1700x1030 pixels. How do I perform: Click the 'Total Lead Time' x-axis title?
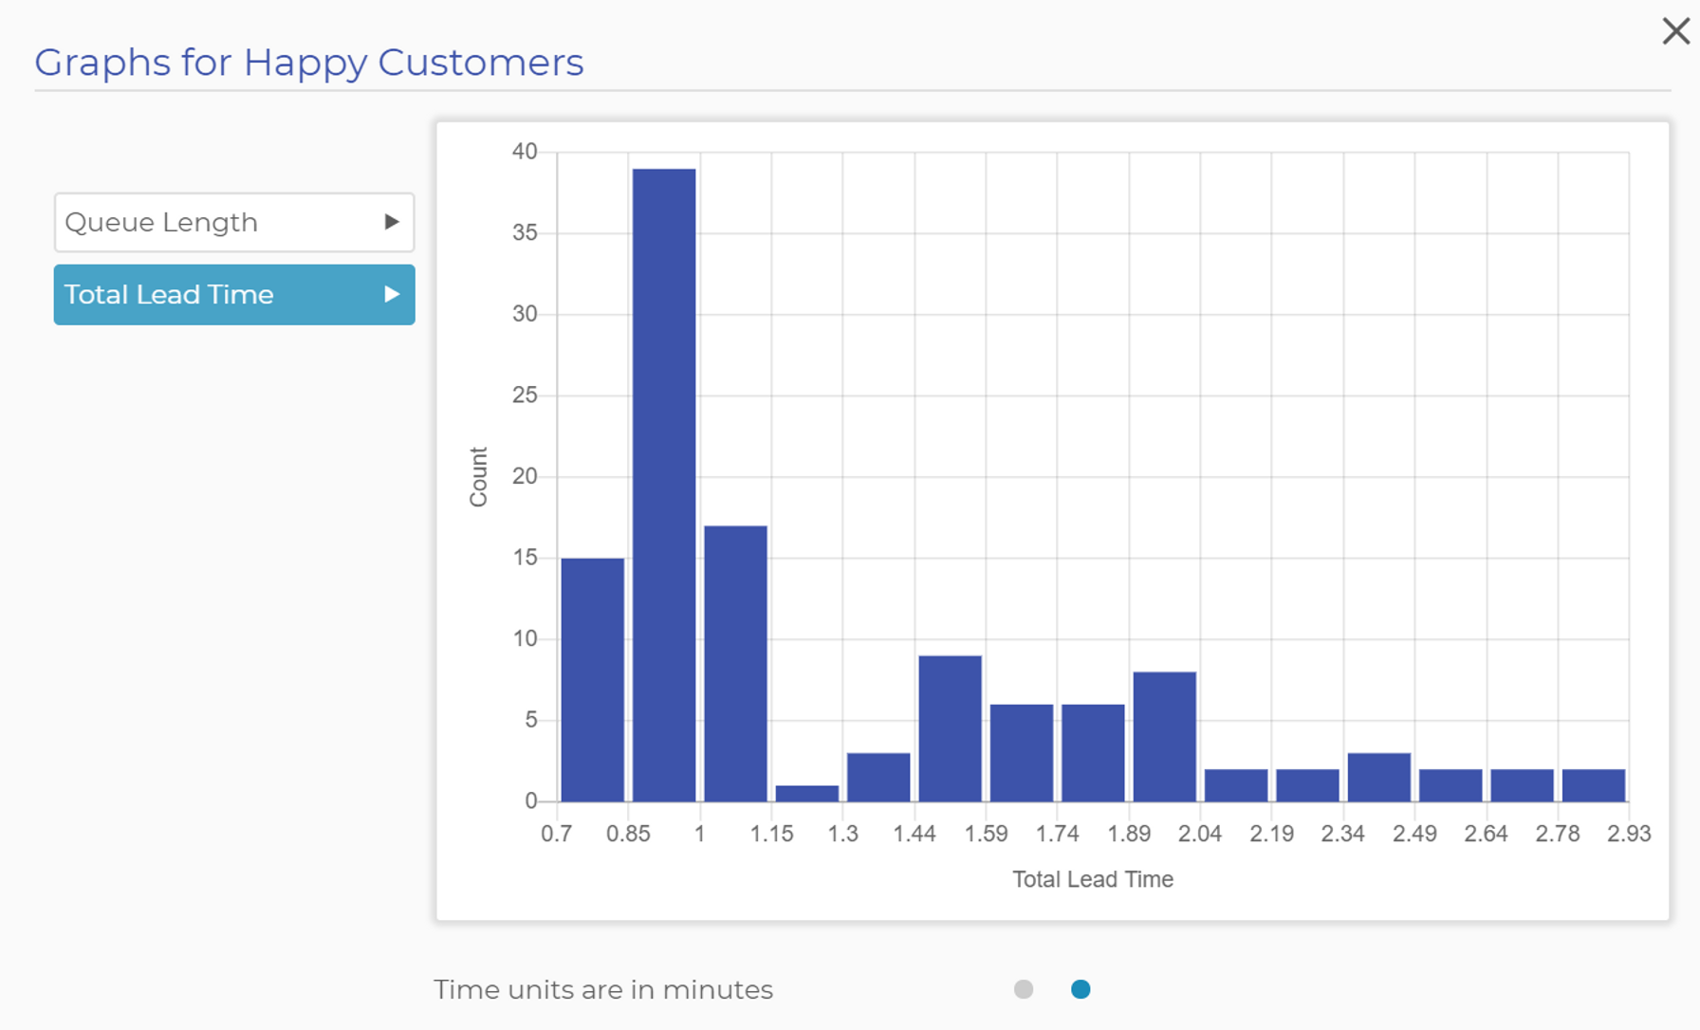(x=1093, y=879)
